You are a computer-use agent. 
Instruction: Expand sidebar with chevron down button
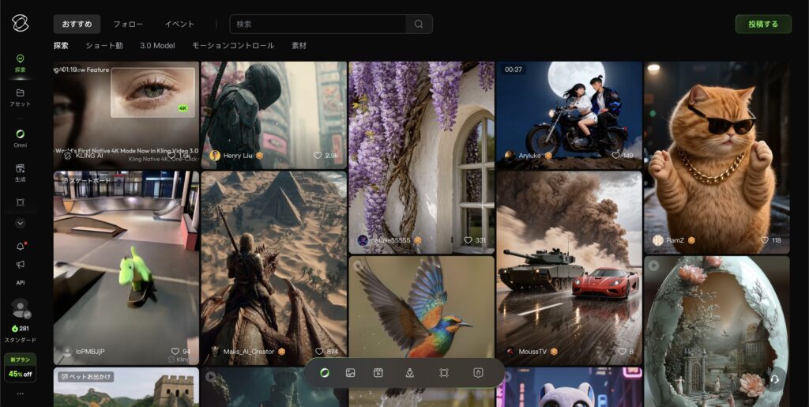20,224
